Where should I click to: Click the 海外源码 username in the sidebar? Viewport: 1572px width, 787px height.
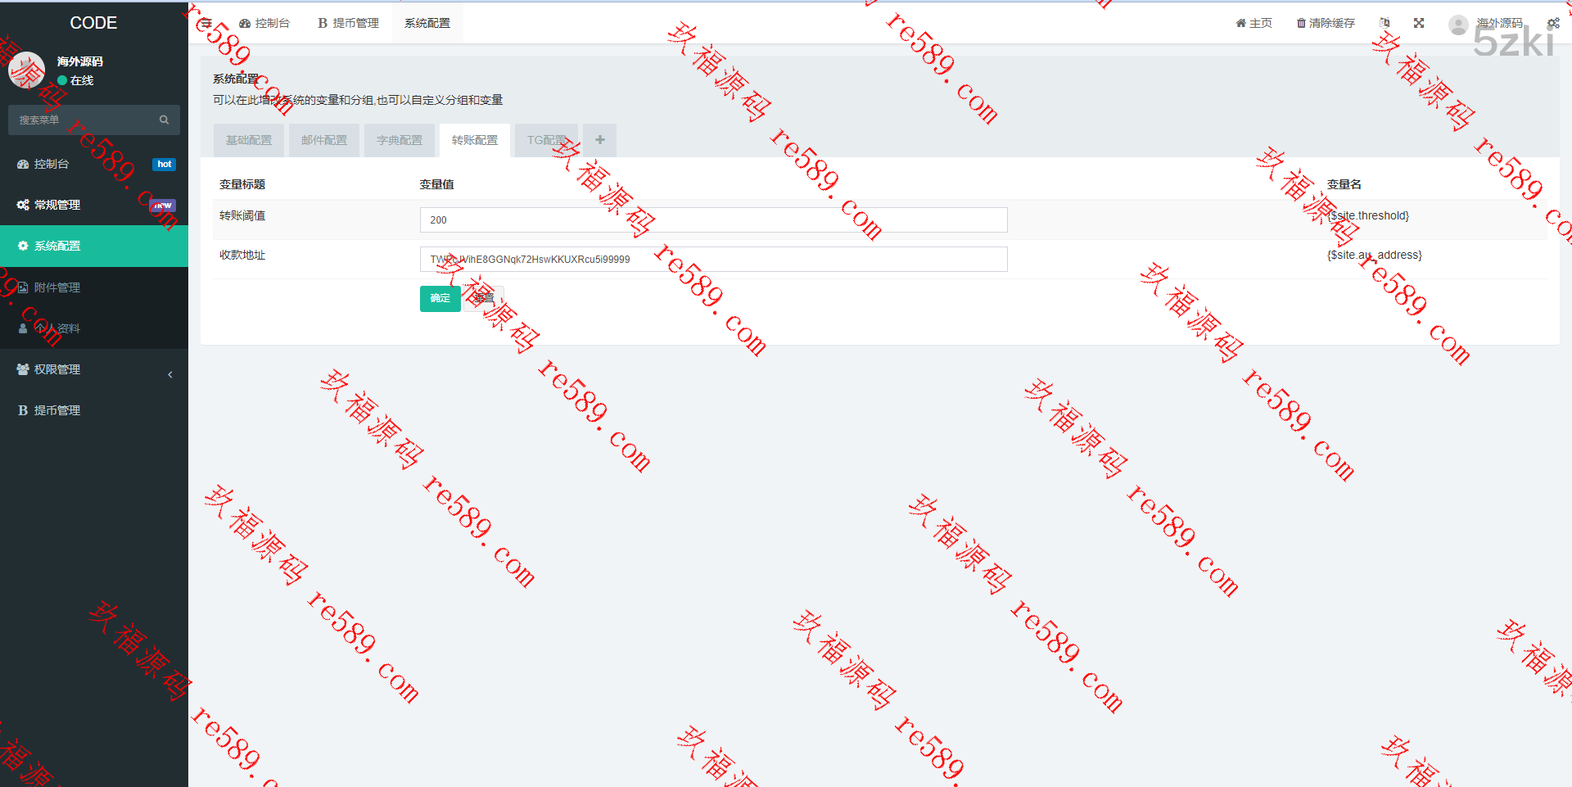pyautogui.click(x=80, y=61)
